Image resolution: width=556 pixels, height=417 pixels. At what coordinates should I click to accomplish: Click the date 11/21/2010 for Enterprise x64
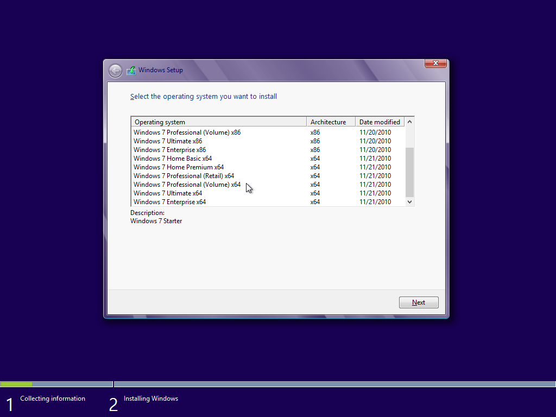click(375, 202)
